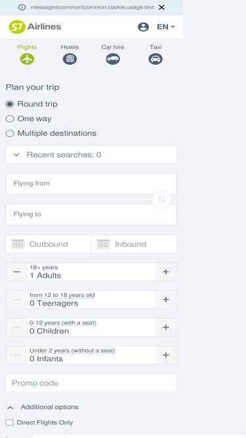Switch to the Flights tab
This screenshot has height=438, width=246.
pyautogui.click(x=27, y=55)
